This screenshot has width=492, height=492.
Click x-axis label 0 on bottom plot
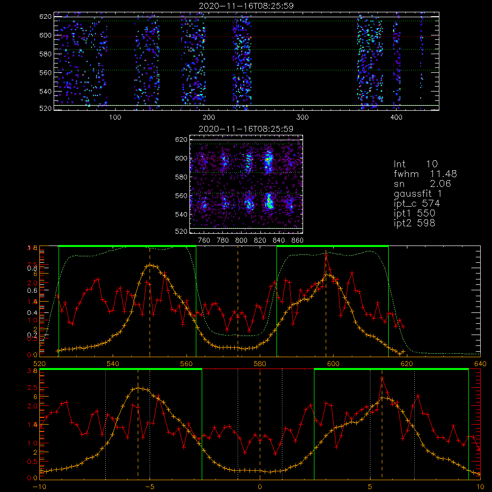(260, 487)
